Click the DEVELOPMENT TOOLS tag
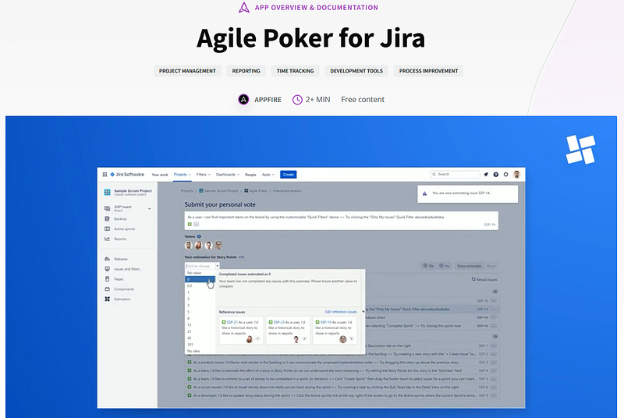 pyautogui.click(x=356, y=71)
